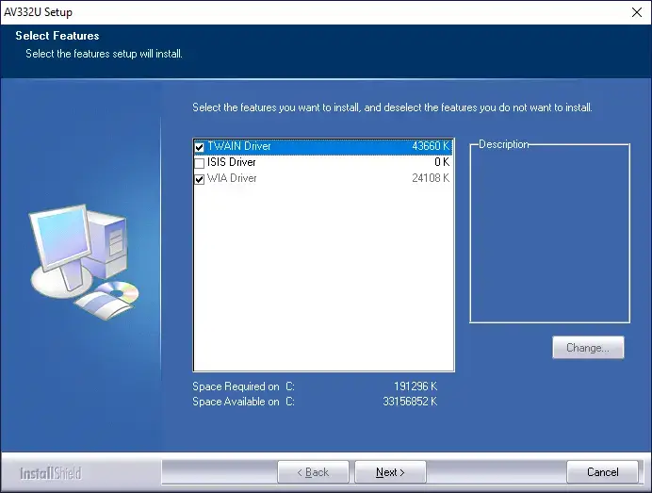The height and width of the screenshot is (493, 652).
Task: Uncheck the WIA Driver checkbox
Action: (x=199, y=179)
